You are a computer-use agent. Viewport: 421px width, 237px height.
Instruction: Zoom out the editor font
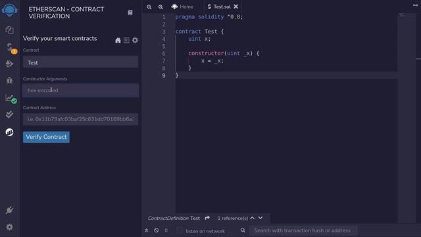(149, 7)
